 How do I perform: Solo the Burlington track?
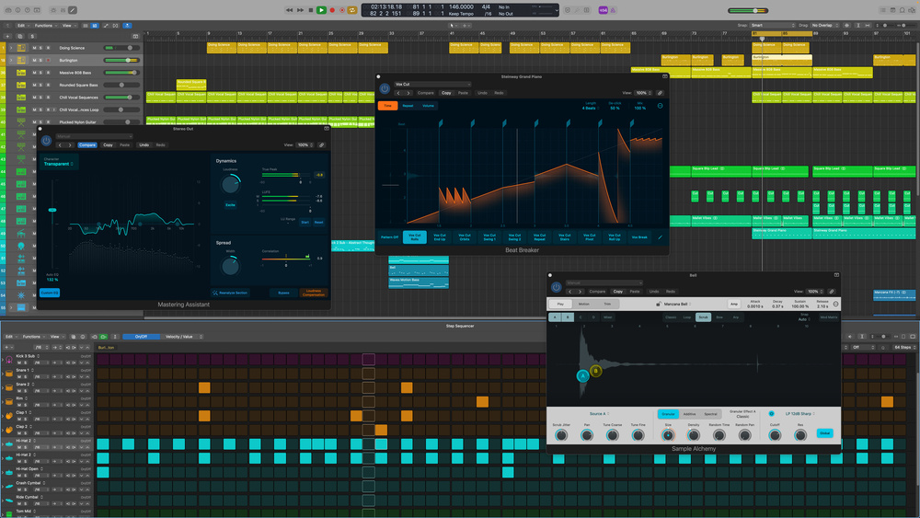click(x=41, y=60)
